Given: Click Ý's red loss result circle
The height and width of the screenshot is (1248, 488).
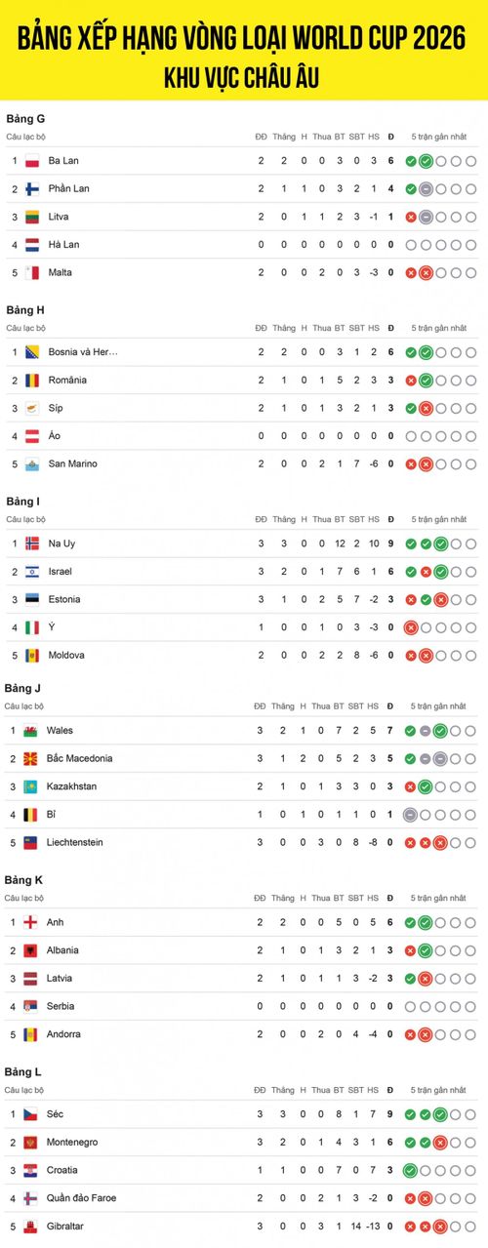Looking at the screenshot, I should [x=411, y=627].
